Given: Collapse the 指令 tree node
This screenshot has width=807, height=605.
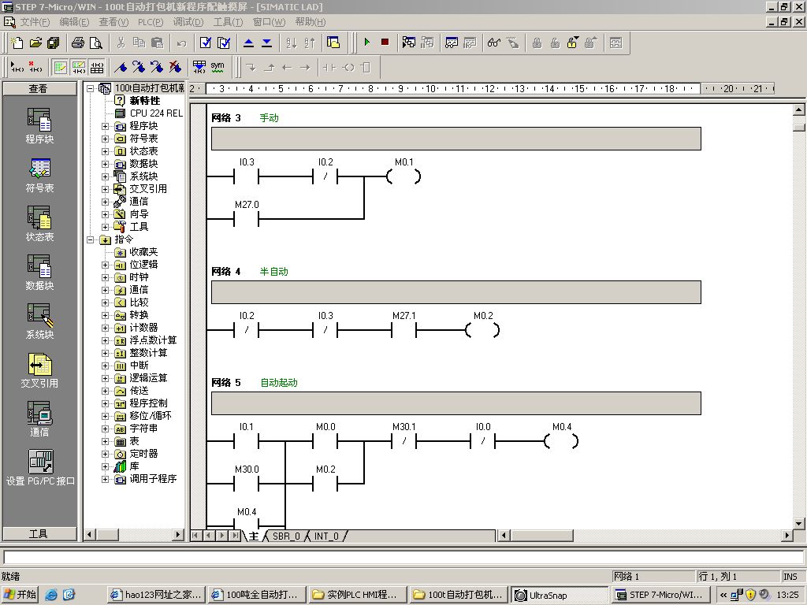Looking at the screenshot, I should pyautogui.click(x=91, y=239).
